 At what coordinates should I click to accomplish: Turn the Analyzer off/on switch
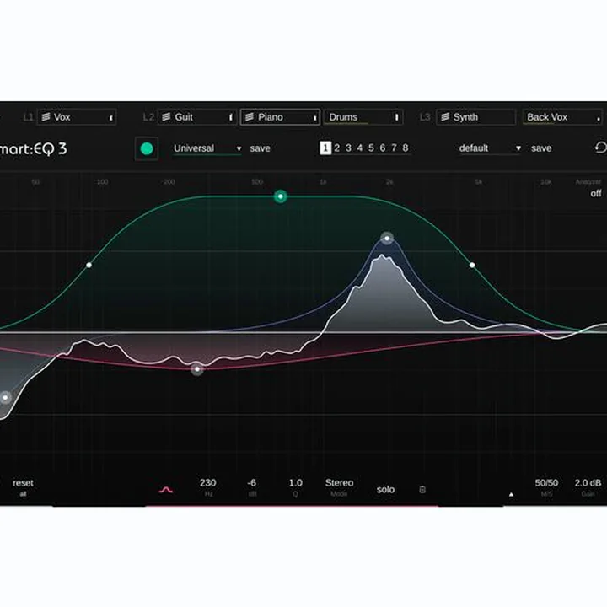click(596, 193)
